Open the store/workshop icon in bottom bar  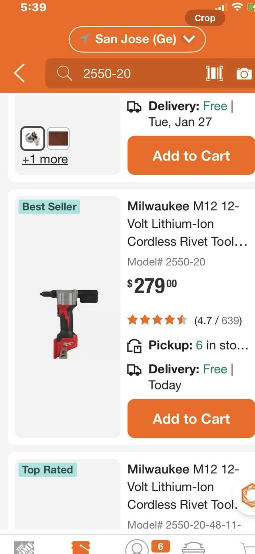[x=193, y=547]
